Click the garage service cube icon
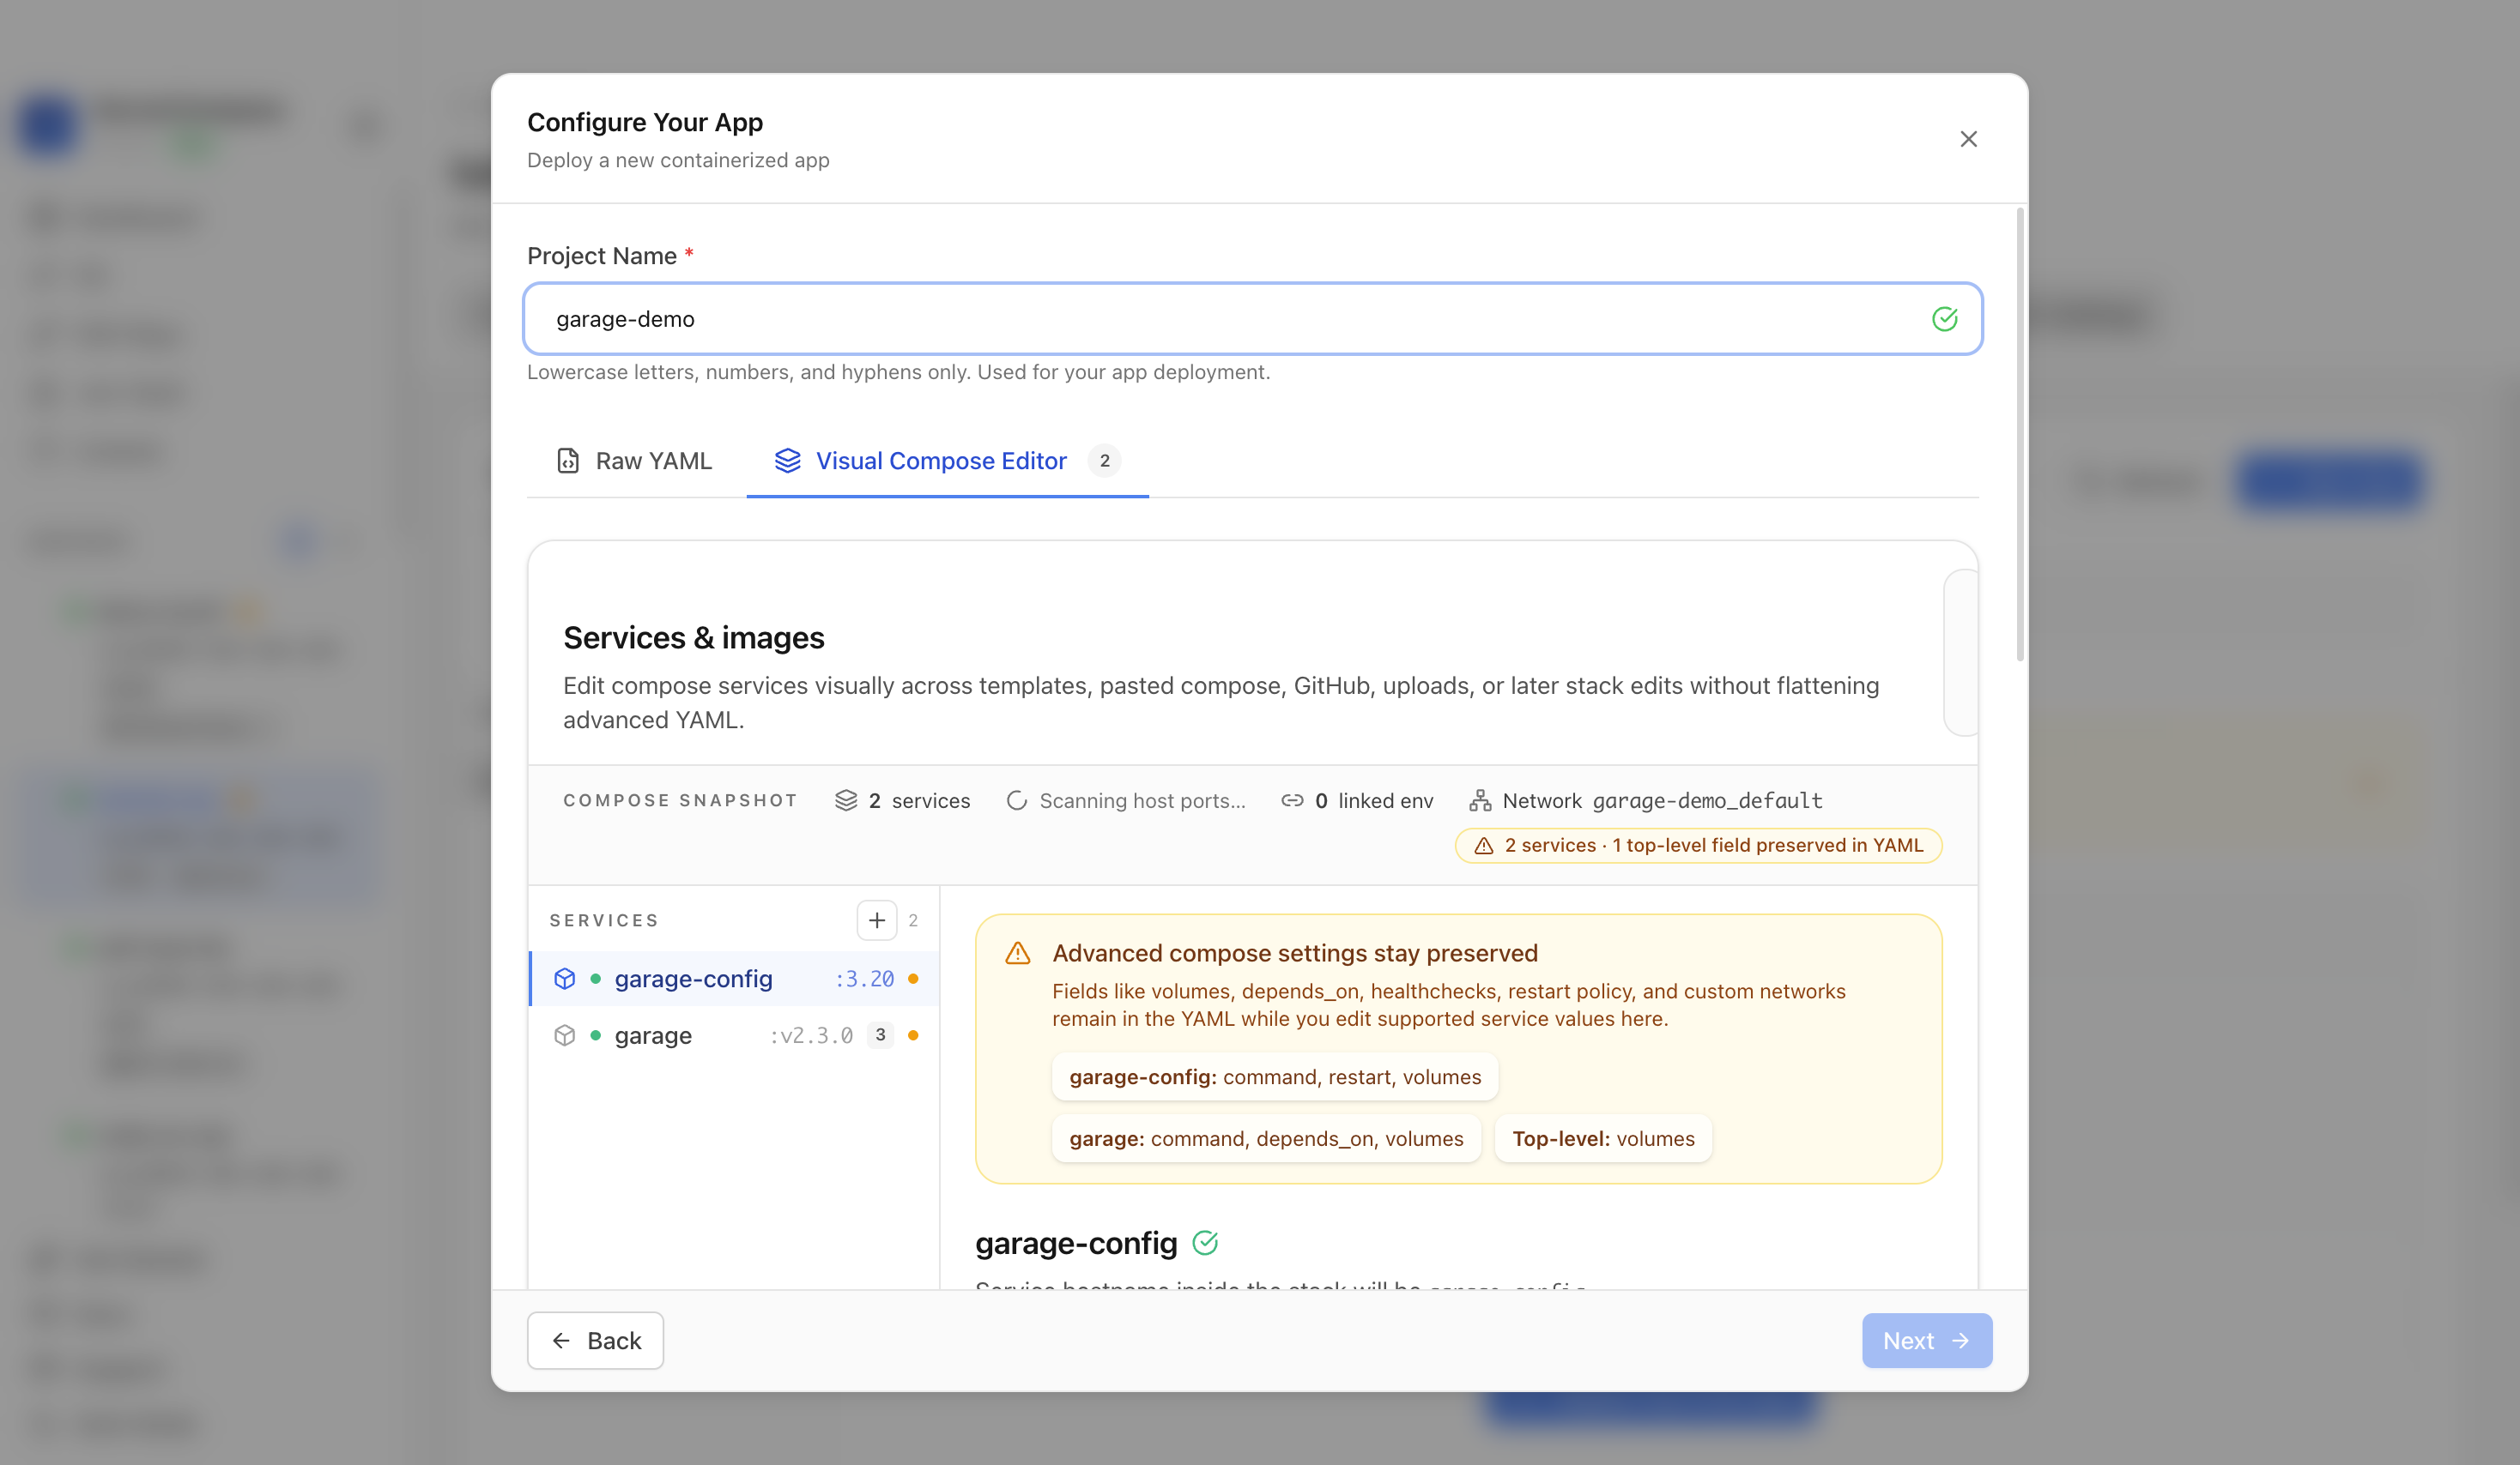 tap(564, 1035)
